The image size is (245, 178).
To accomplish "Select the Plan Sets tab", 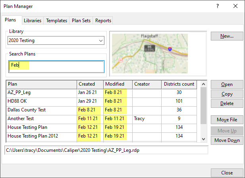I will click(x=81, y=21).
